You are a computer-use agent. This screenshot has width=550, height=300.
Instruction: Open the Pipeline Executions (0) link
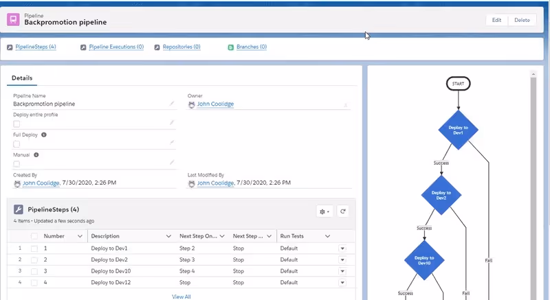tap(116, 47)
